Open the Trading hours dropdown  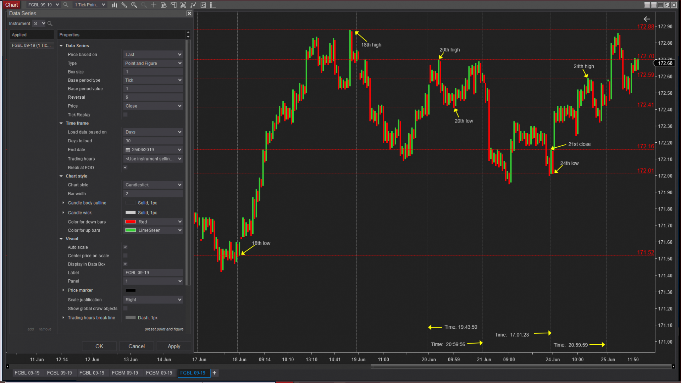click(153, 159)
